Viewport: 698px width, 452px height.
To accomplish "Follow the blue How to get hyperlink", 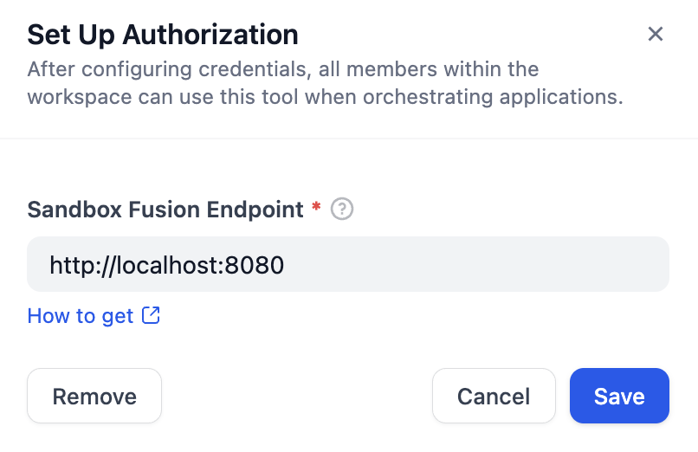I will coord(81,316).
